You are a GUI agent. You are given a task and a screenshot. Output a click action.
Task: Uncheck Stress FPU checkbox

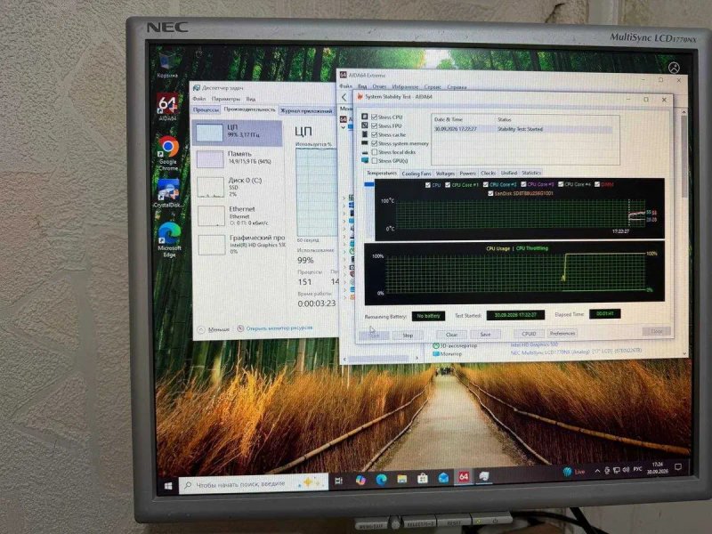point(374,125)
